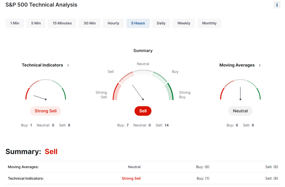The width and height of the screenshot is (285, 187).
Task: Click the Neutral badge under Moving Averages
Action: pyautogui.click(x=240, y=111)
